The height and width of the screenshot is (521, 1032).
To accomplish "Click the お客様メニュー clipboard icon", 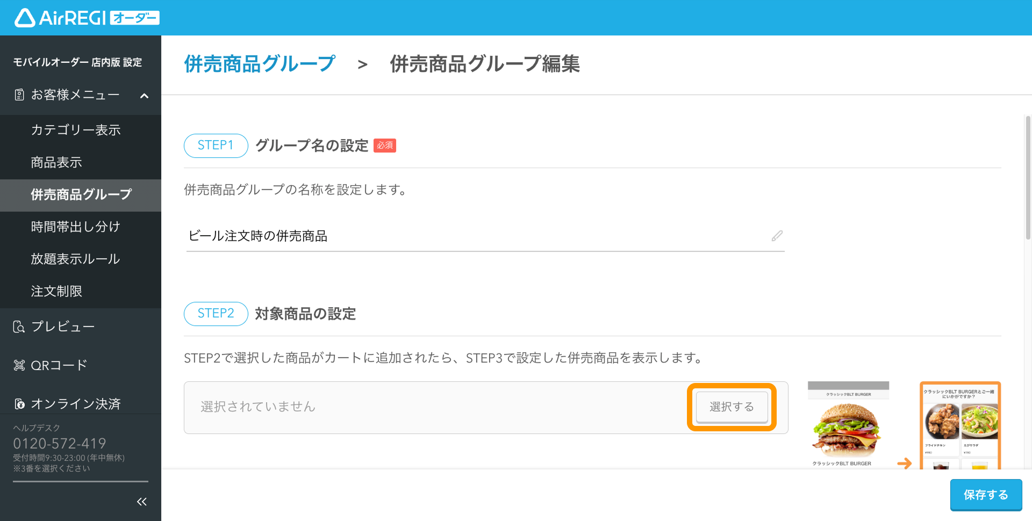I will point(19,95).
